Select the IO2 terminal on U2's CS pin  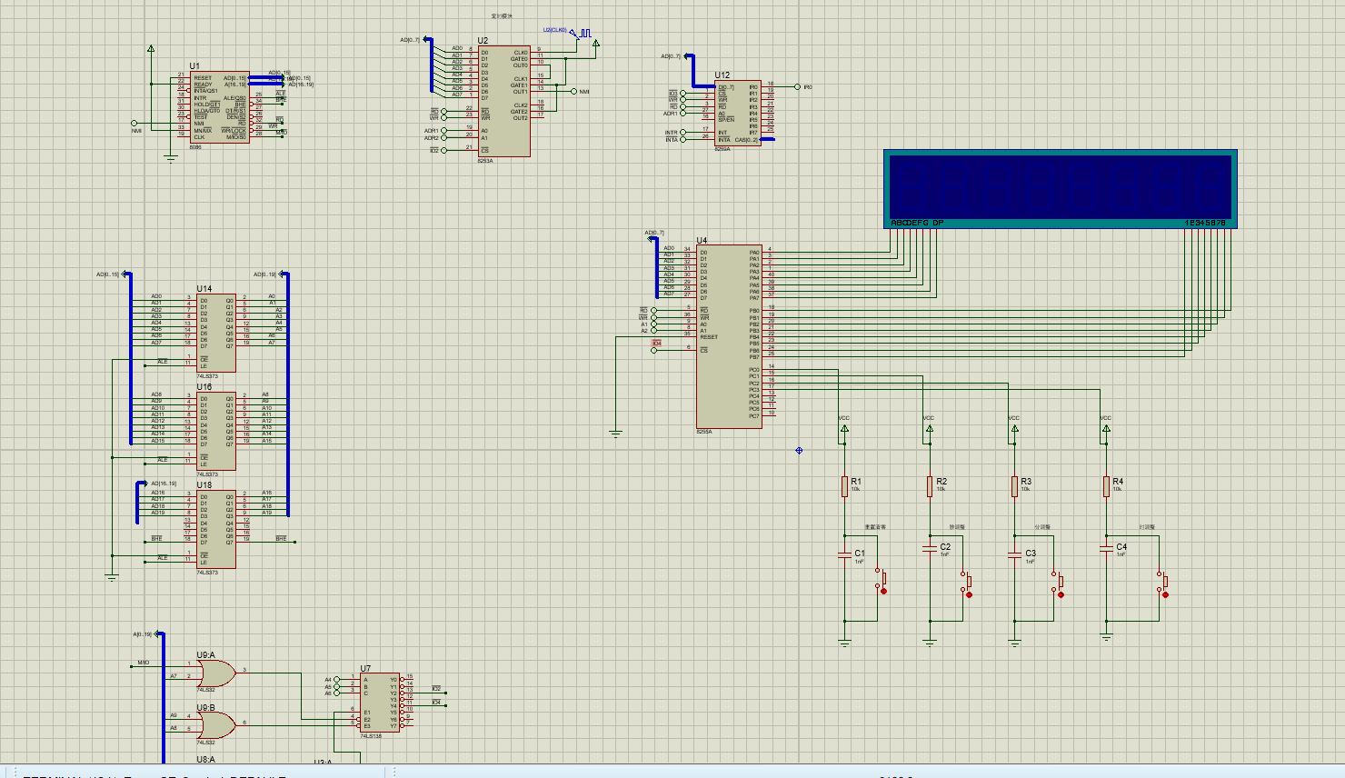[x=444, y=150]
